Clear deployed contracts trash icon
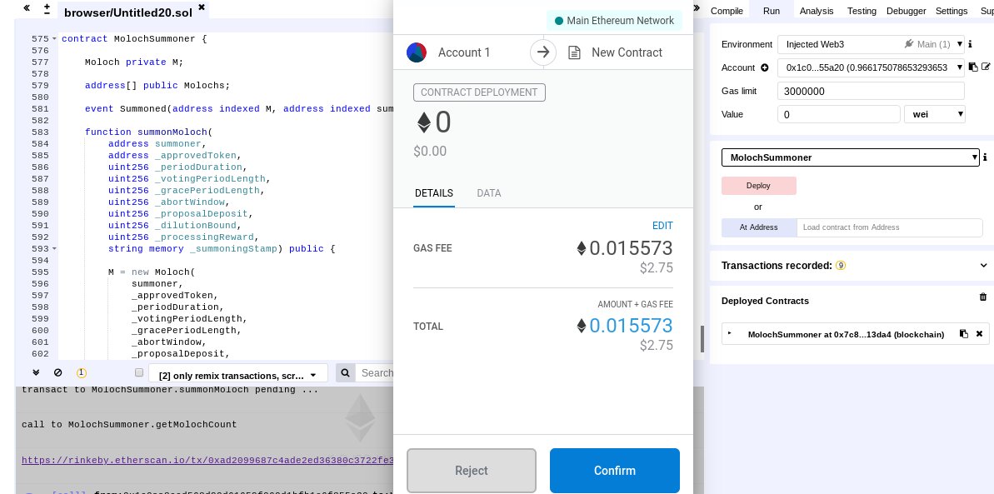This screenshot has height=494, width=994. [x=983, y=297]
